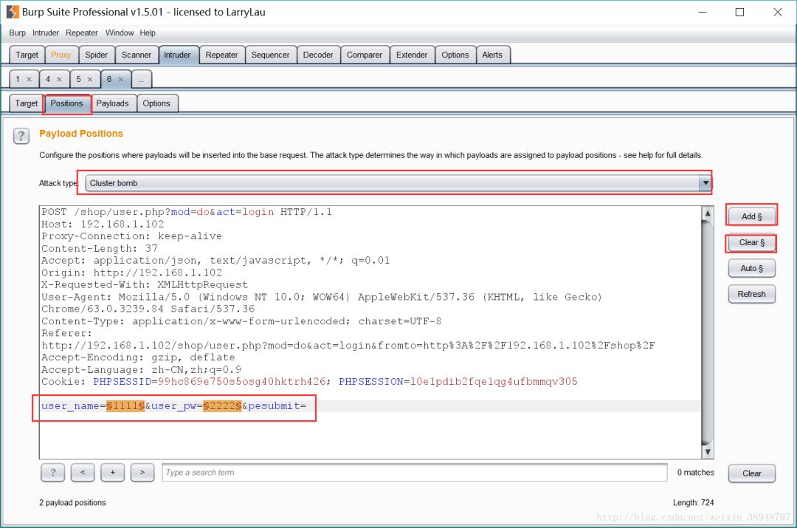Click the Clear search button
This screenshot has width=797, height=528.
click(x=752, y=473)
